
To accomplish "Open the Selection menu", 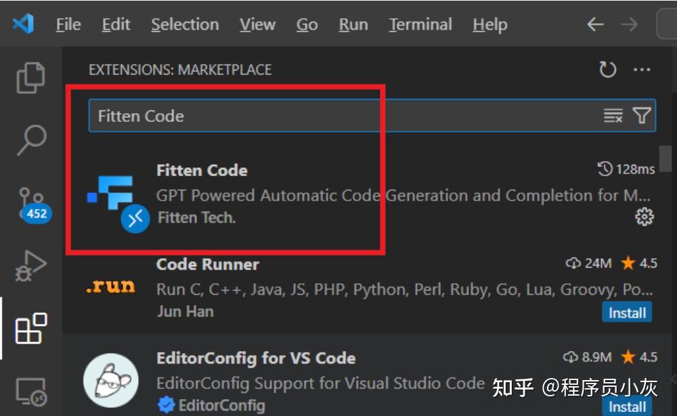I will click(185, 24).
